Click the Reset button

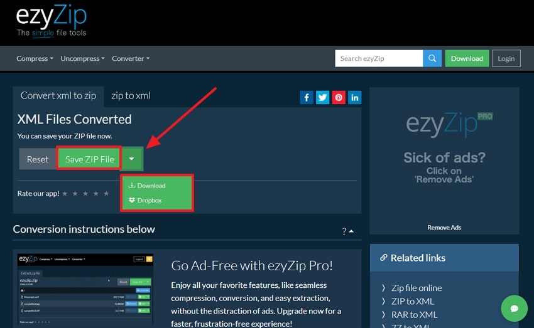click(x=38, y=159)
